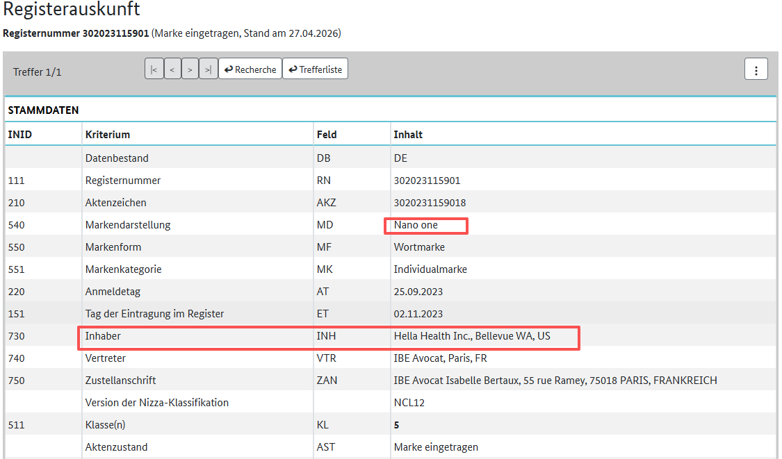Click the Aktenzeichen value 3020231159018
The image size is (782, 459).
[430, 203]
